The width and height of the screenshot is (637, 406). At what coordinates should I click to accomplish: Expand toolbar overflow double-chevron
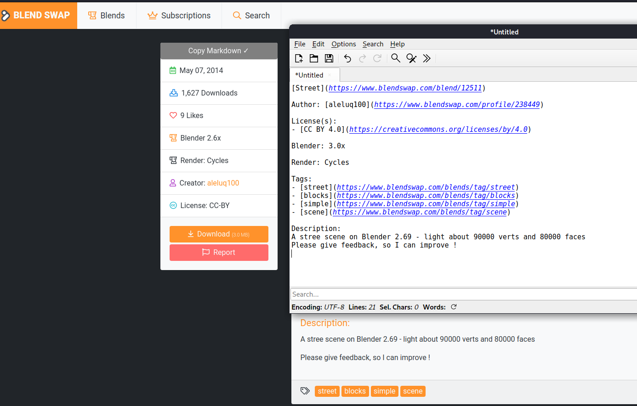click(x=427, y=58)
